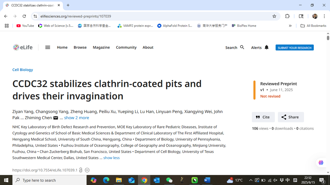330x185 pixels.
Task: Open the Browse menu item
Action: click(x=80, y=48)
